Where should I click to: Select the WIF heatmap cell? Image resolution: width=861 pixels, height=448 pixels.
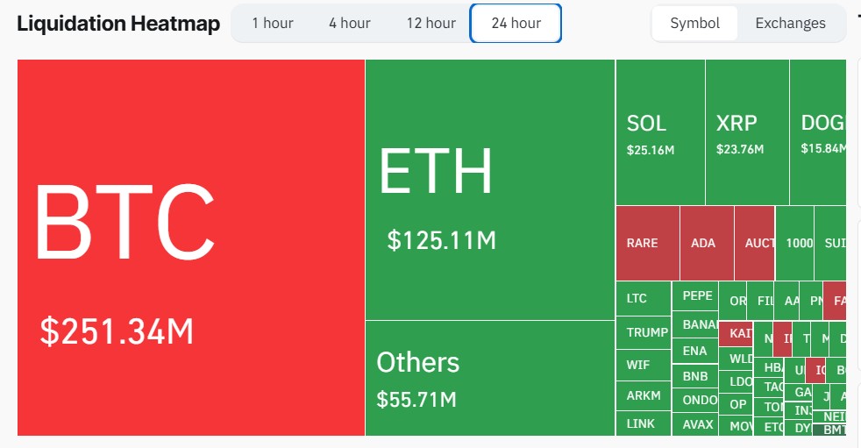(643, 365)
